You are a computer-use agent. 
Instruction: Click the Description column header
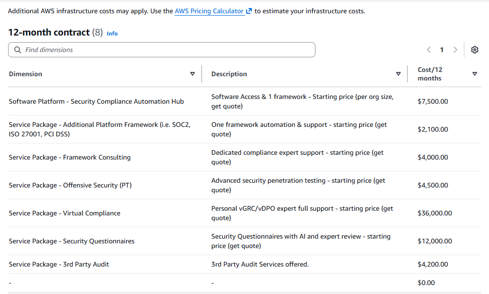click(x=229, y=74)
